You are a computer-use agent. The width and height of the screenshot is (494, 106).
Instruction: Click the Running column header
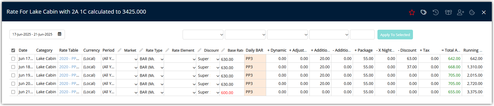pos(473,50)
